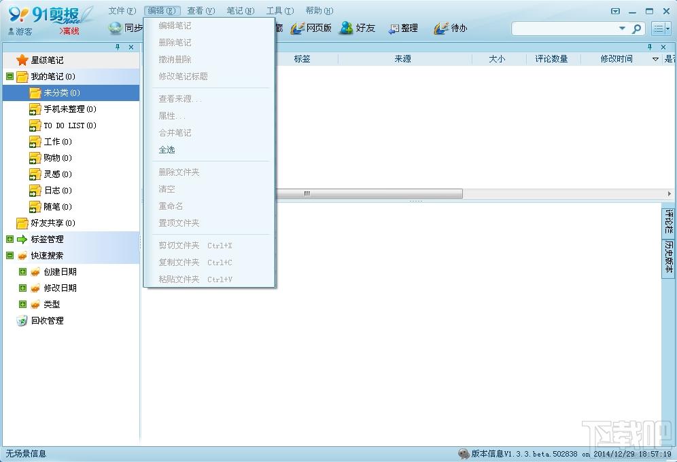Toggle pin on note list panel
The width and height of the screenshot is (677, 462).
650,47
